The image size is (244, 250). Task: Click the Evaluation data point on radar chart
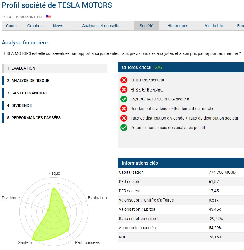[x=65, y=208]
